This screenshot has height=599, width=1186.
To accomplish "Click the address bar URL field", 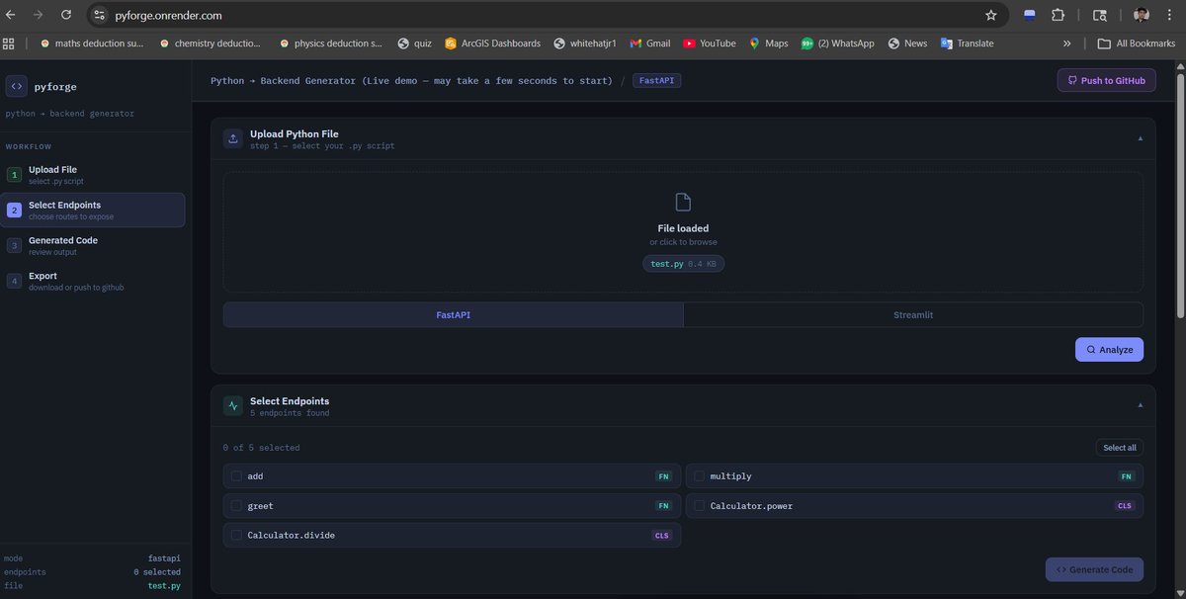I will pyautogui.click(x=547, y=16).
